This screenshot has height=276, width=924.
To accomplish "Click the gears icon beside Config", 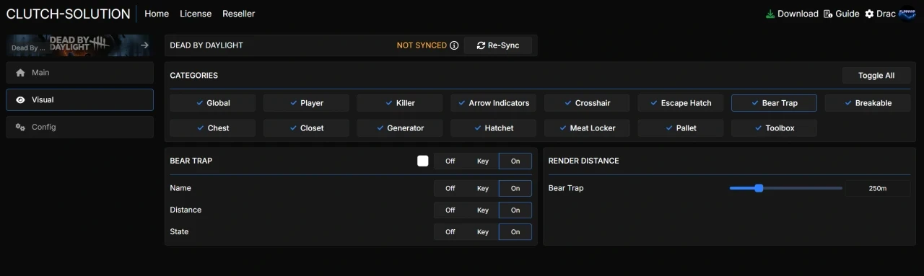I will (x=20, y=128).
